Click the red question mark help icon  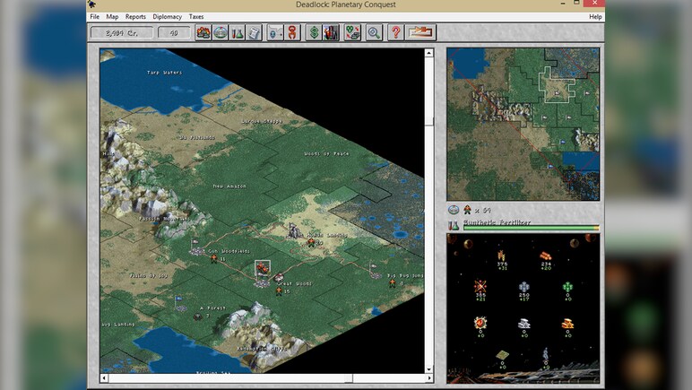tap(395, 32)
